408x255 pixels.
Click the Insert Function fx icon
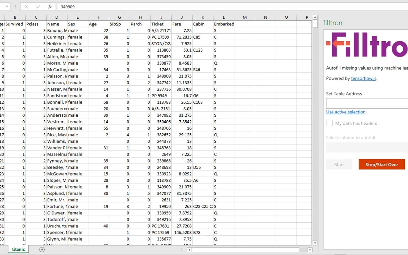pyautogui.click(x=50, y=7)
